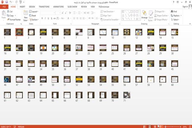Viewport: 192px width, 128px height.
Task: Click the Cut command
Action: 10,12
